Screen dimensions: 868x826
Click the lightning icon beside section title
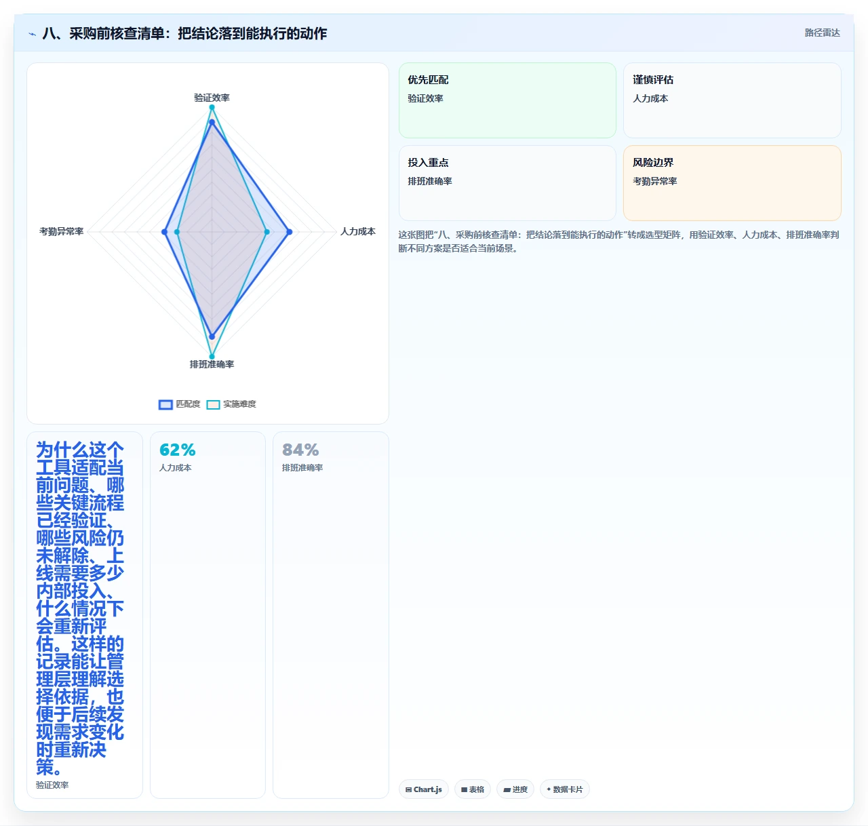(32, 34)
